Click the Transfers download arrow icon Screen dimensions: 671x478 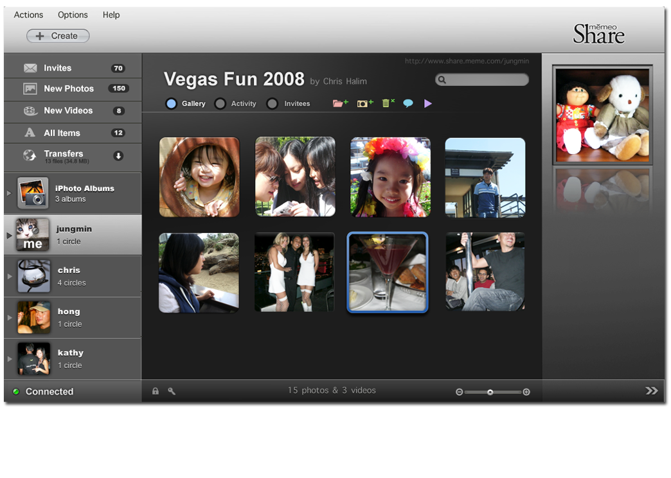(118, 155)
